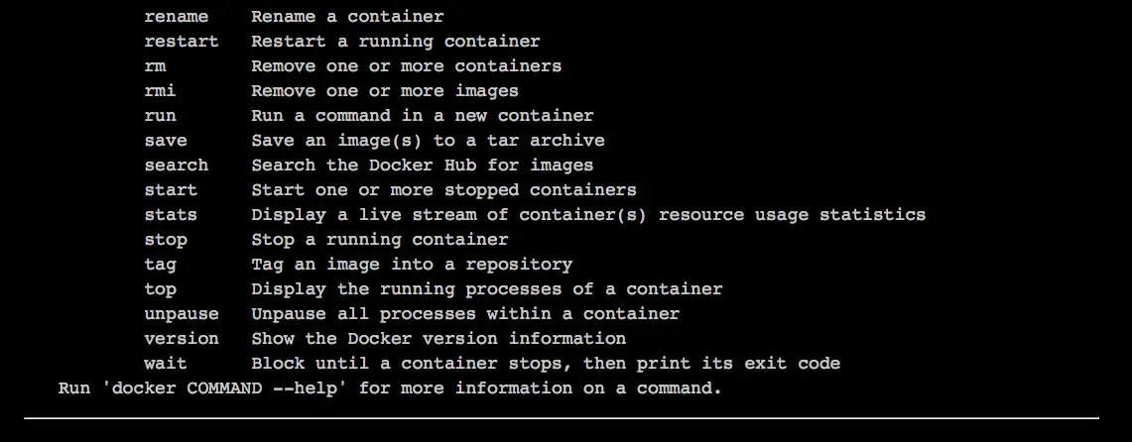
Task: Click the 'Search the Docker Hub for images' description
Action: point(422,166)
